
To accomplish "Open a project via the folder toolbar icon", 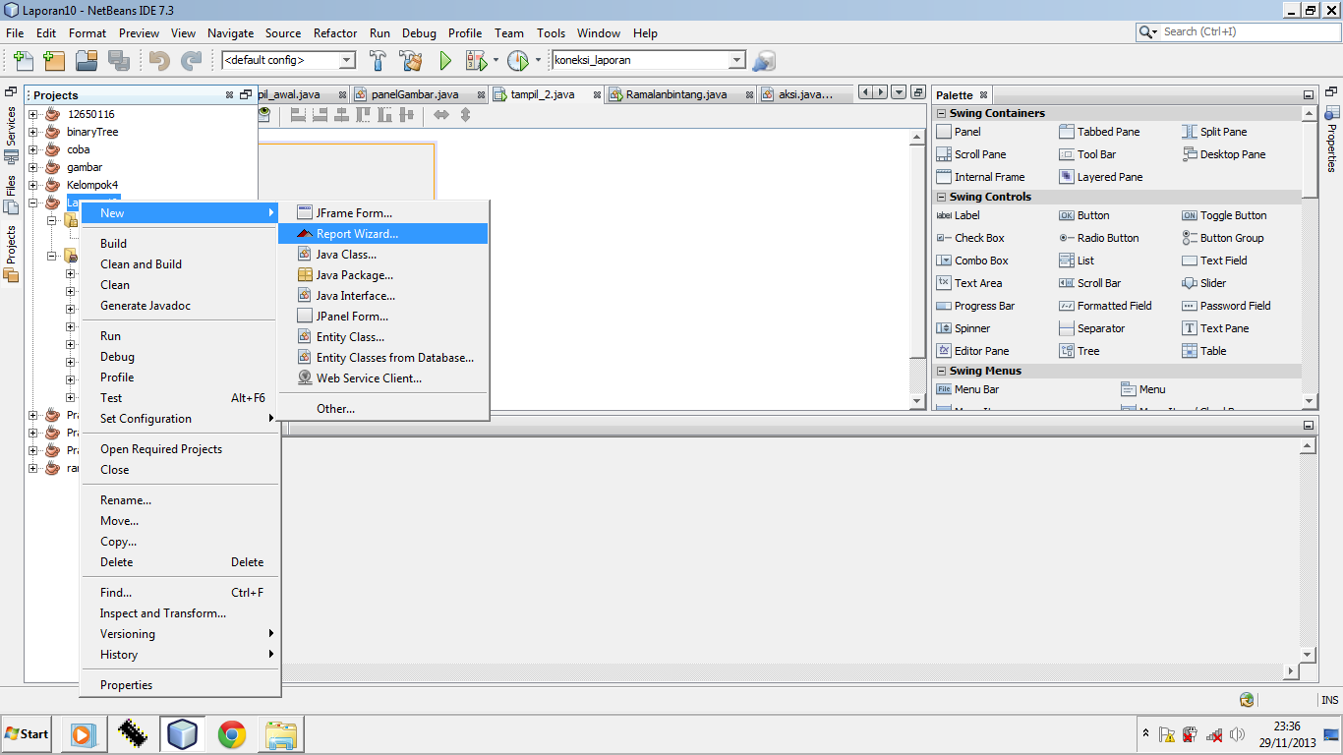I will (87, 60).
